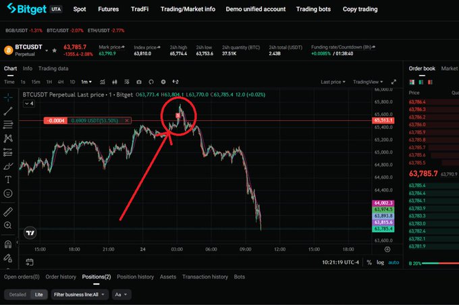
Task: Add BTCUSDT to favorites with star
Action: [54, 51]
